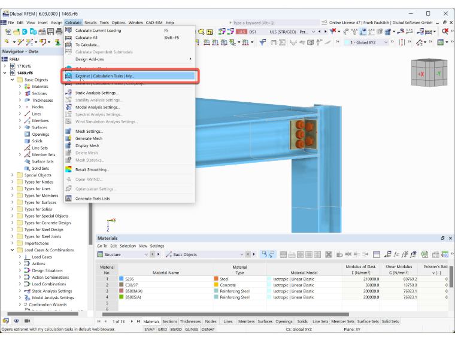Click the Excel export icon in Materials toolbar

tap(424, 255)
